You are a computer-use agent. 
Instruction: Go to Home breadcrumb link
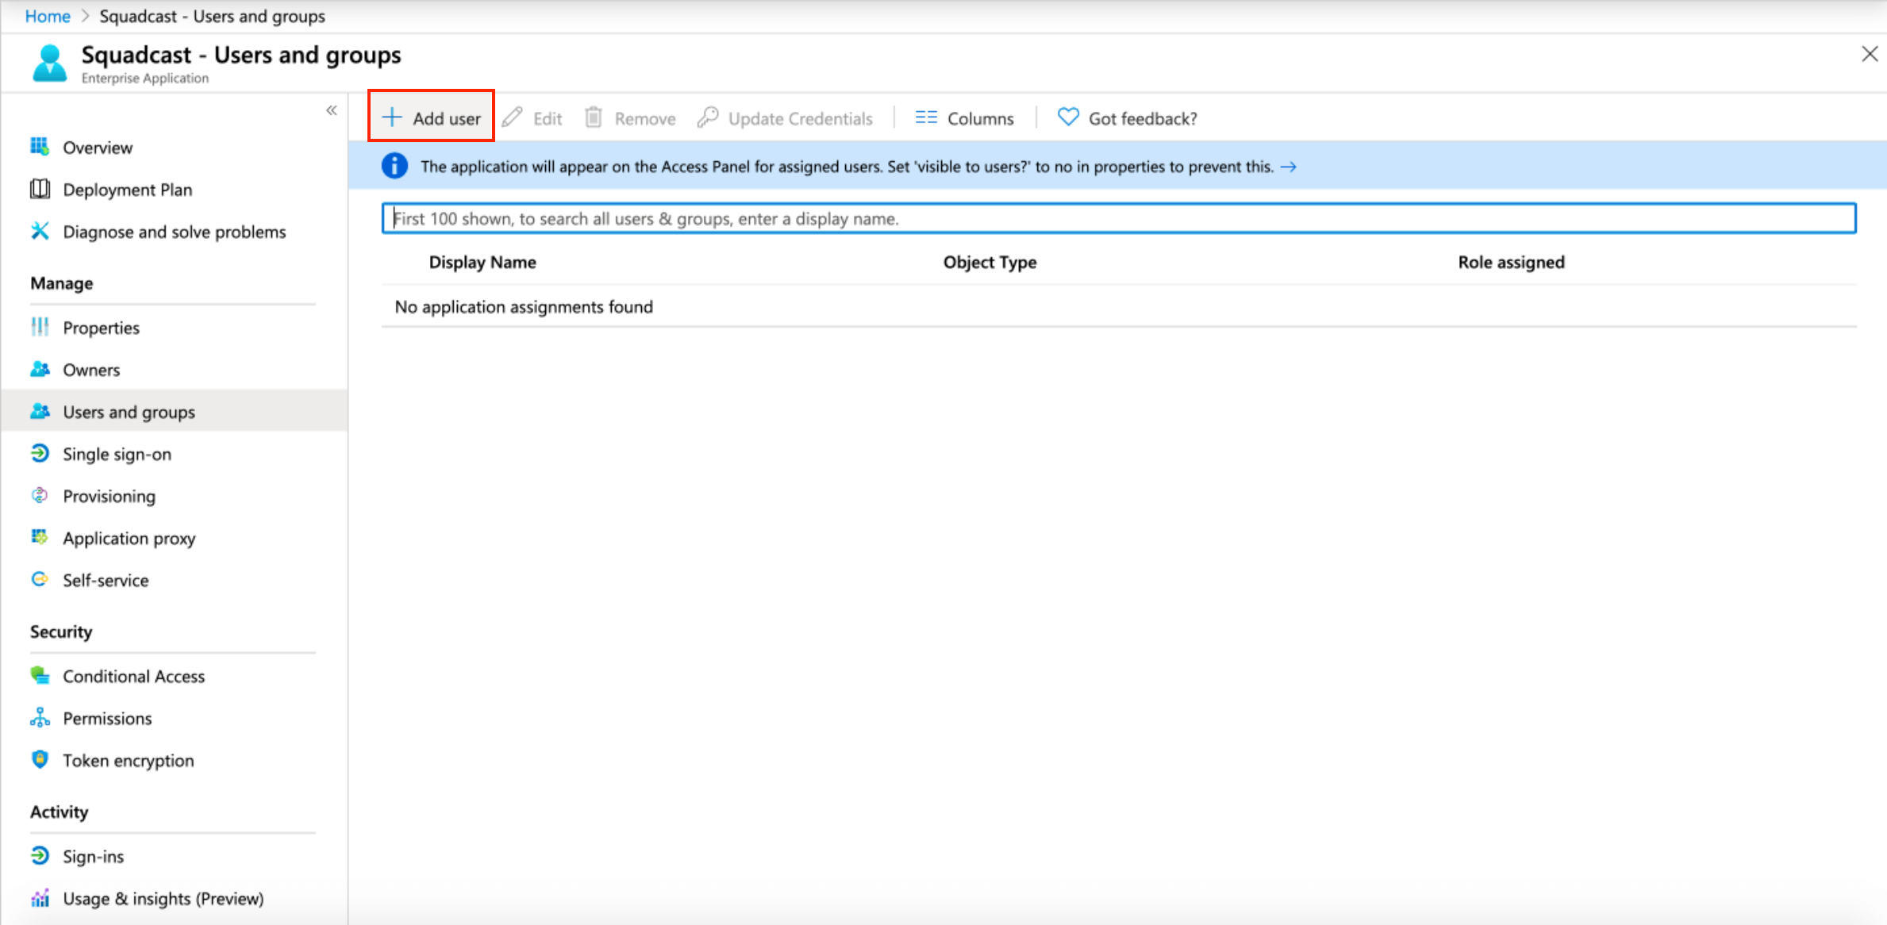click(x=48, y=16)
